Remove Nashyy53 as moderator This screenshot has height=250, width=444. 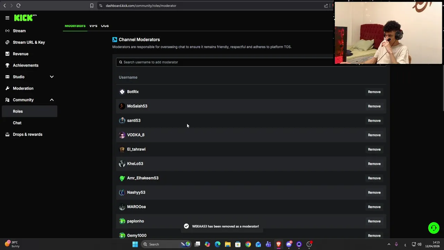point(374,193)
